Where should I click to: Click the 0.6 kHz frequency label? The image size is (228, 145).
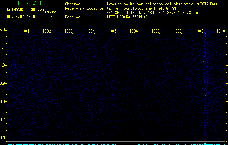[3, 138]
